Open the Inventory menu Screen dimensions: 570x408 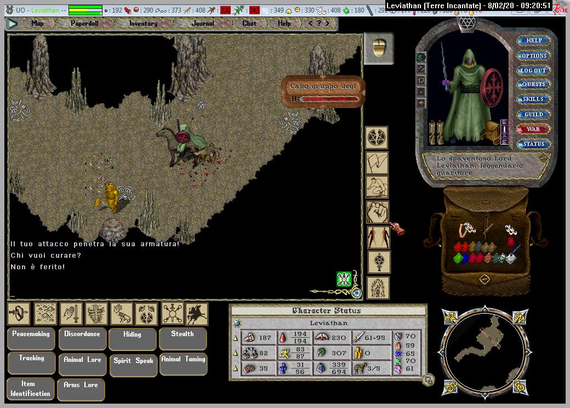(x=144, y=23)
